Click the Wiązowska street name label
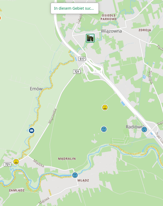Viewport: 163px width, 206px height. tap(52, 116)
